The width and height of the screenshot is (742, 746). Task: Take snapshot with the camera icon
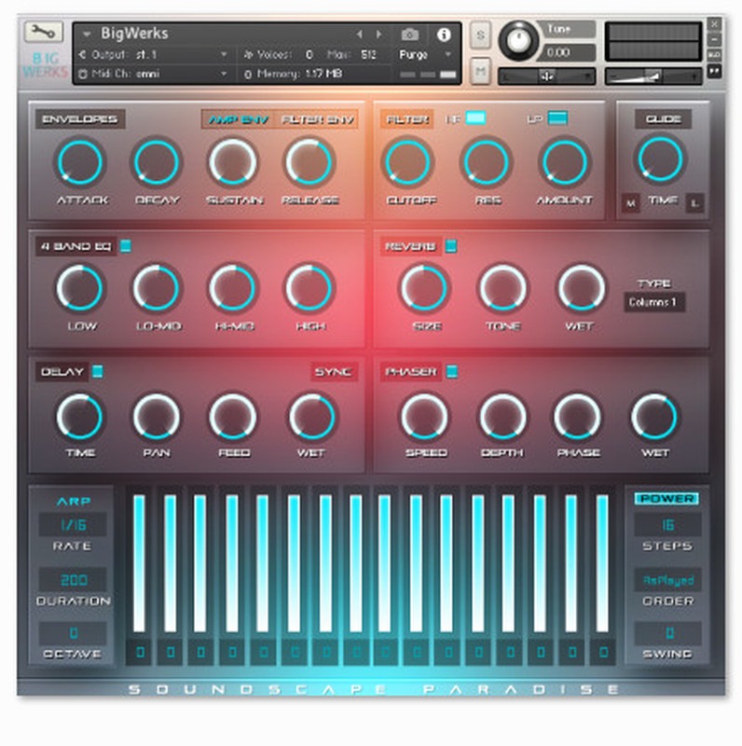tap(409, 35)
